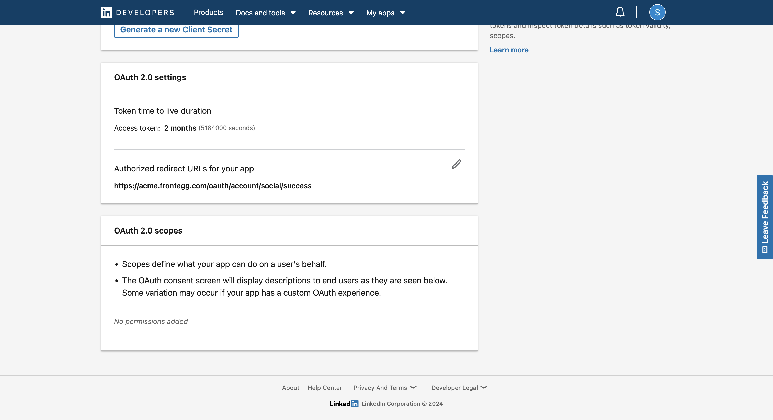Screen dimensions: 773x420
Task: Open the notifications bell
Action: click(620, 12)
